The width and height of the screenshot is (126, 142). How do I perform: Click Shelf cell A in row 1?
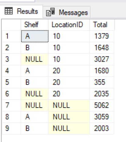[35, 36]
